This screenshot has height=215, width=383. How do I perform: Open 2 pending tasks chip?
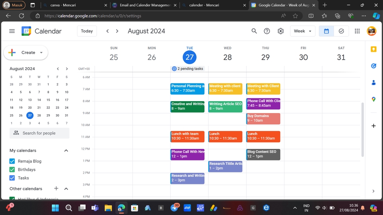tap(188, 69)
